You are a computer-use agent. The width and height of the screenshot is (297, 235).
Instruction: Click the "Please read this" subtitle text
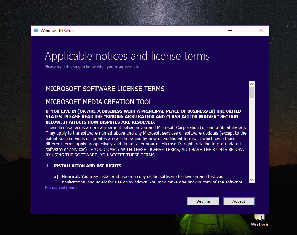pos(92,67)
